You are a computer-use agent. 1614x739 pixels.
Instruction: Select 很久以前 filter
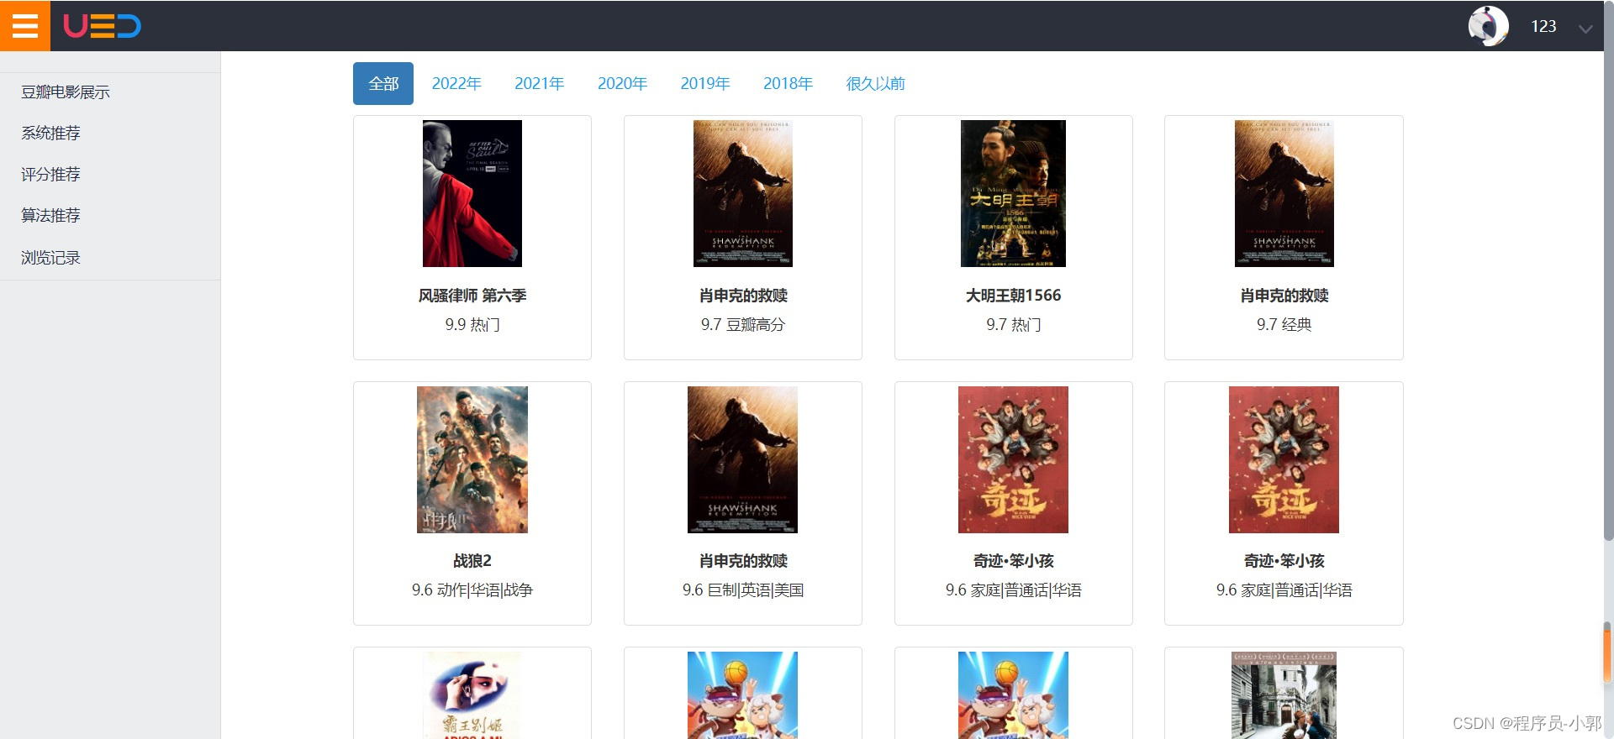875,83
